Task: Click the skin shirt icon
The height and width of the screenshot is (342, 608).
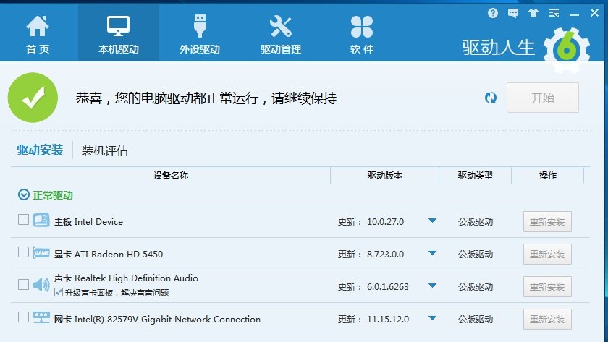Action: [x=533, y=13]
